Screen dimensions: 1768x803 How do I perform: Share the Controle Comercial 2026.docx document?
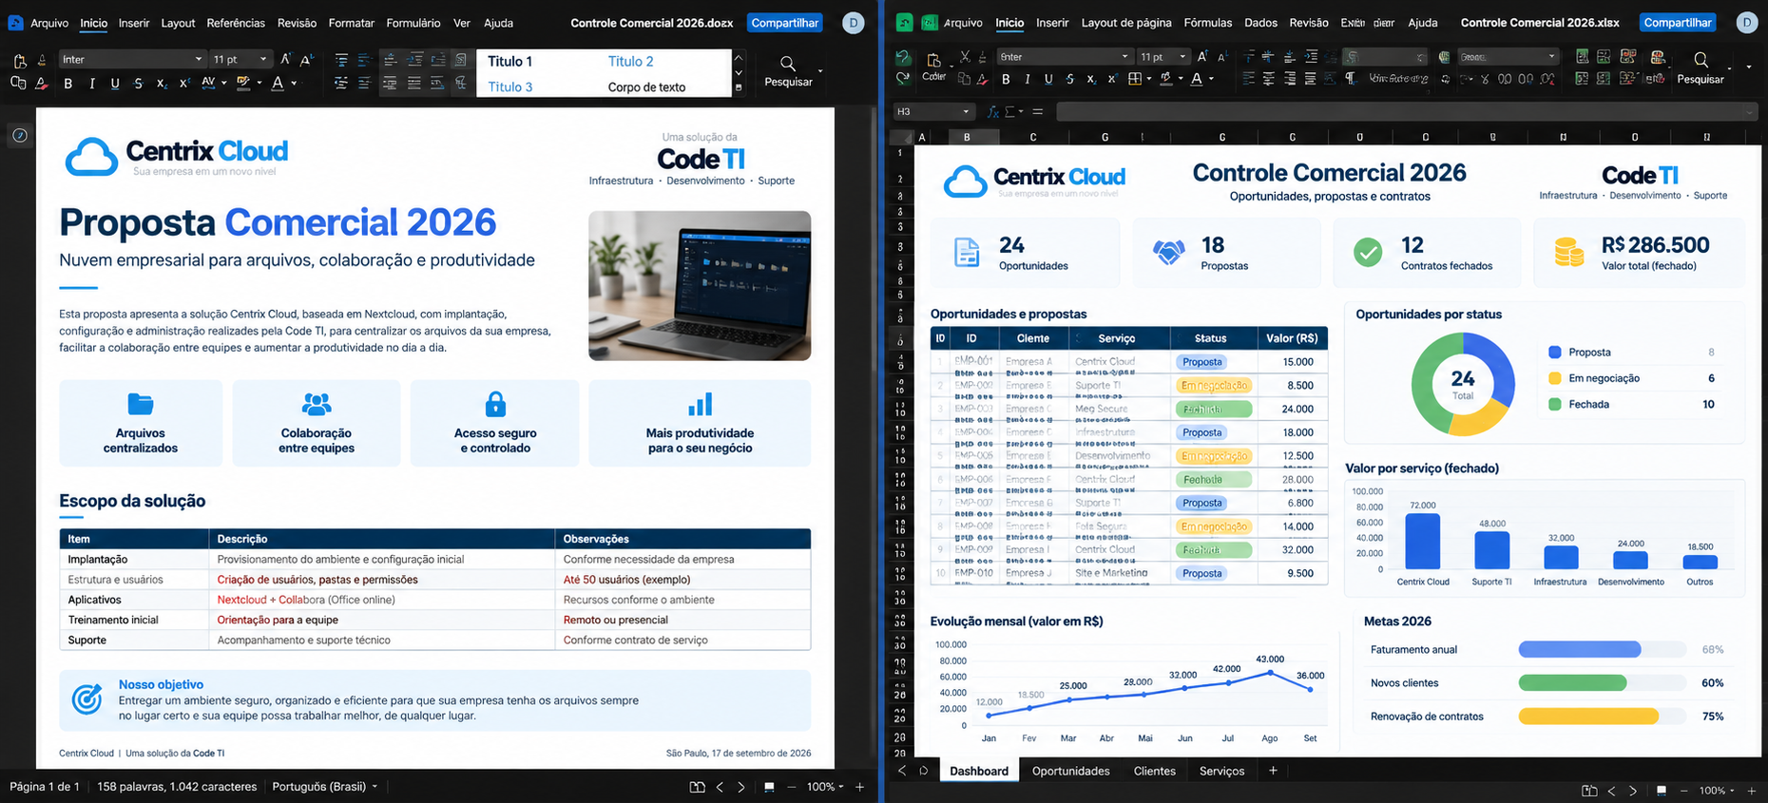coord(784,23)
